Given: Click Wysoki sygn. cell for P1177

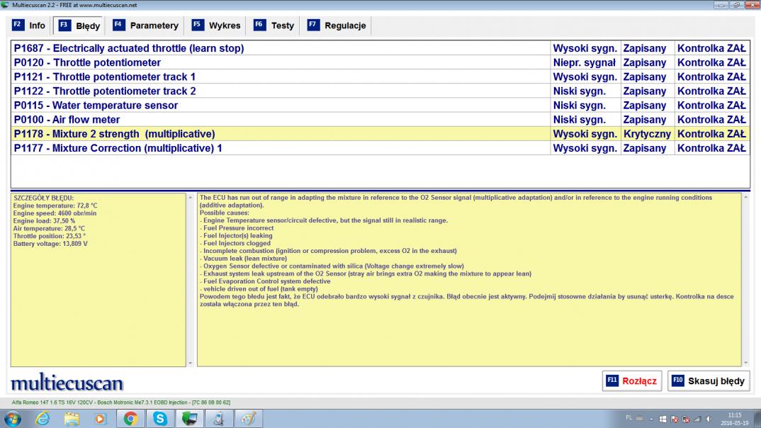Looking at the screenshot, I should coord(585,148).
